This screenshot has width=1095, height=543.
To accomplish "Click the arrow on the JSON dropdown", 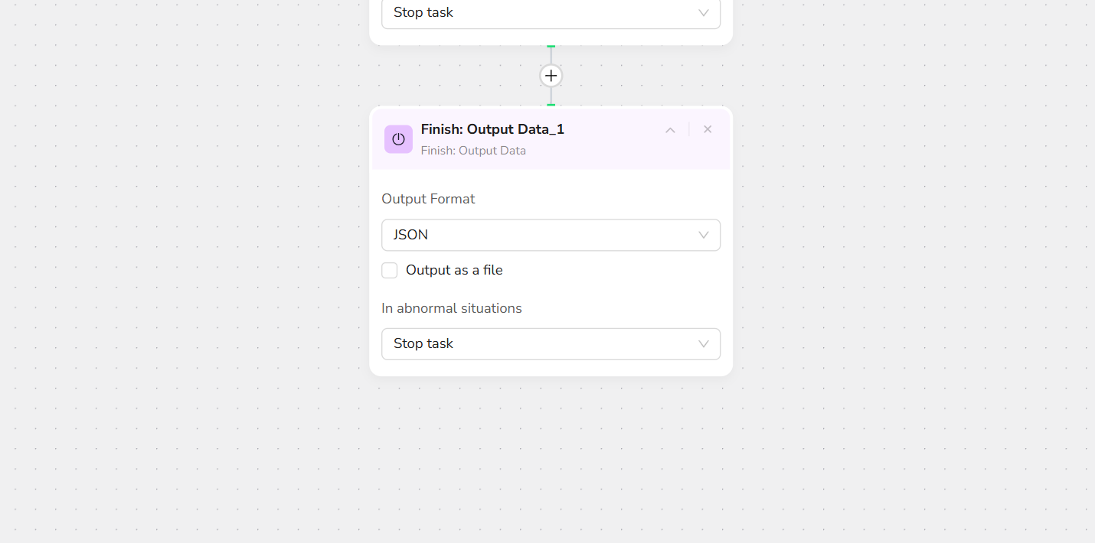I will click(703, 235).
